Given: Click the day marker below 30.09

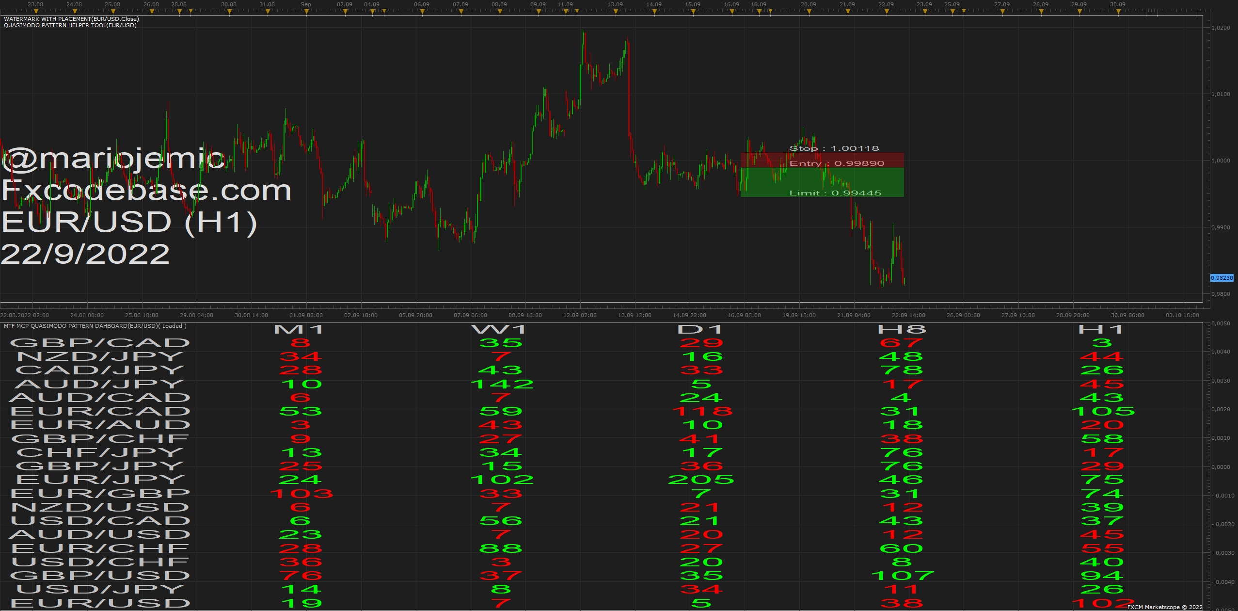Looking at the screenshot, I should (x=1118, y=12).
